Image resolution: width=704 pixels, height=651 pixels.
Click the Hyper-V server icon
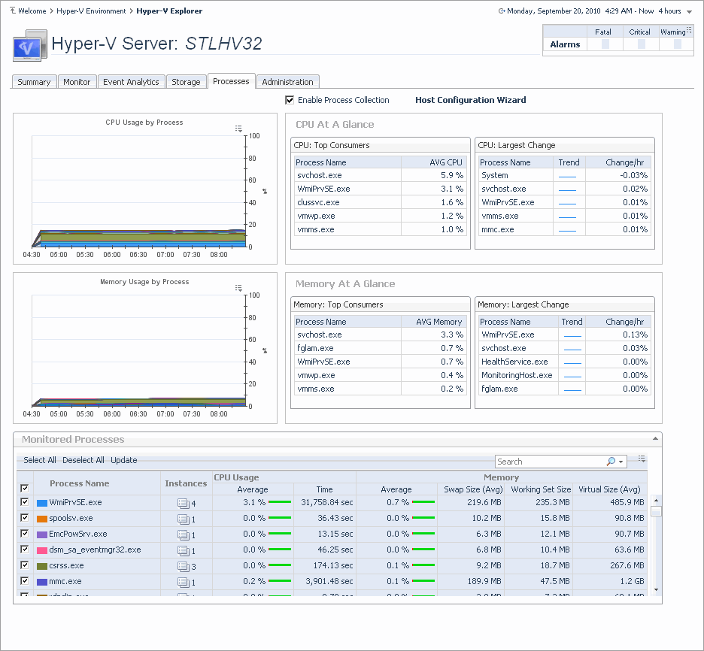(x=30, y=47)
